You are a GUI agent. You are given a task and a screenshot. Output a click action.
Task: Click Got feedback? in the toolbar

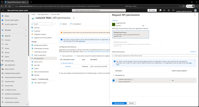coord(75,24)
